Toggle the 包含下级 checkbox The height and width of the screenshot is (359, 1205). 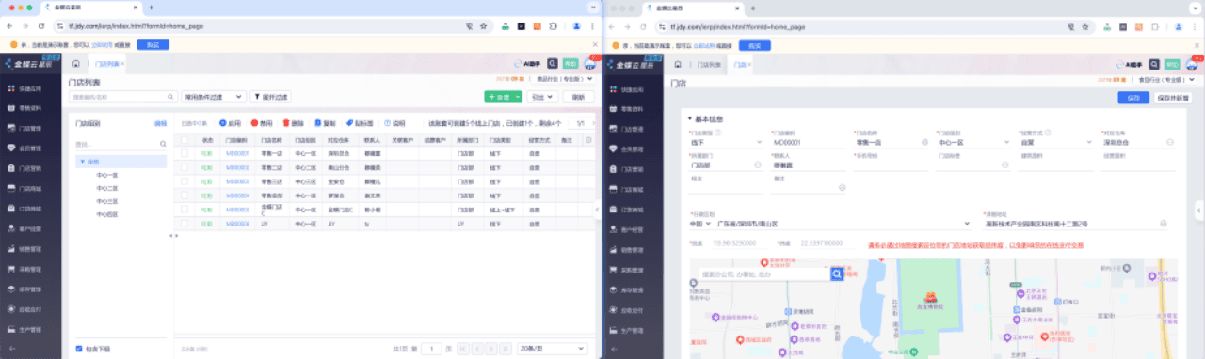pos(78,349)
